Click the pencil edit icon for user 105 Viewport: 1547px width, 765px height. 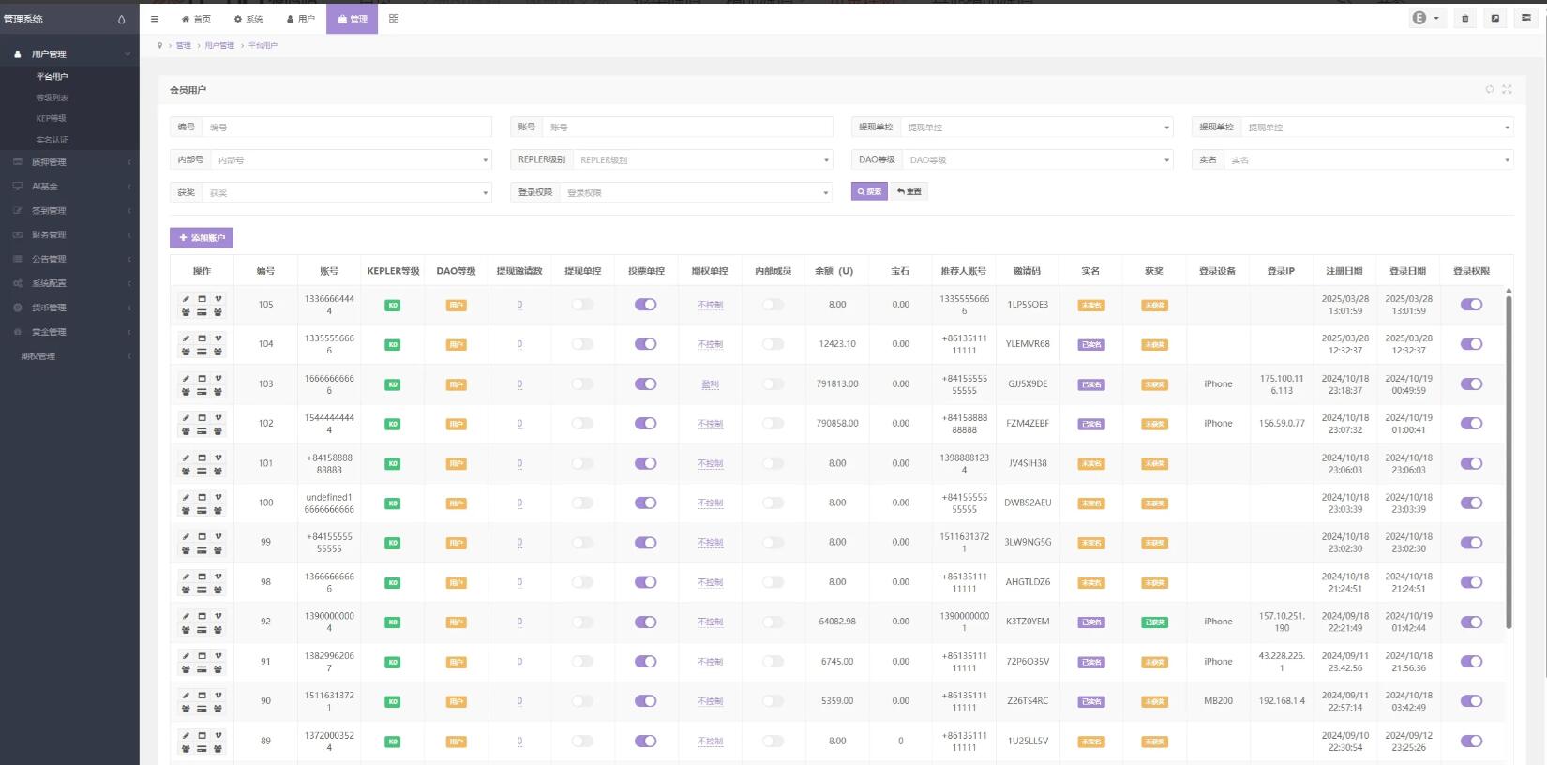coord(186,299)
